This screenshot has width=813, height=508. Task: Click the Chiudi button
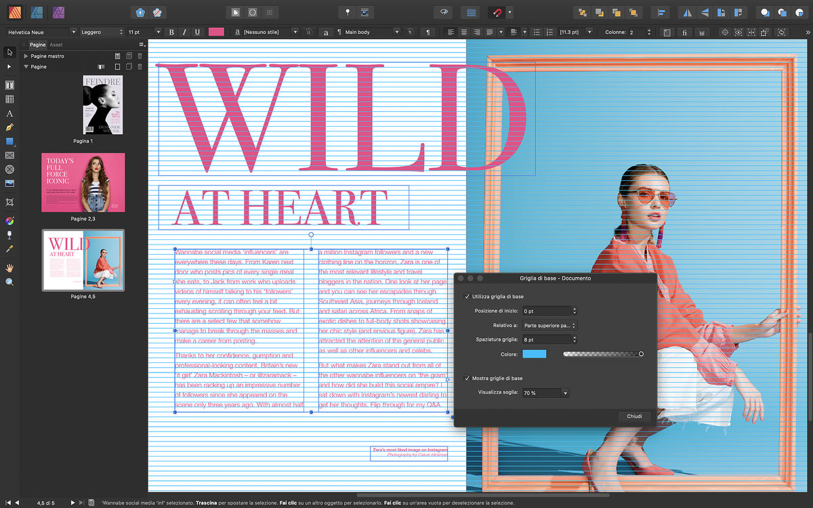click(x=634, y=417)
